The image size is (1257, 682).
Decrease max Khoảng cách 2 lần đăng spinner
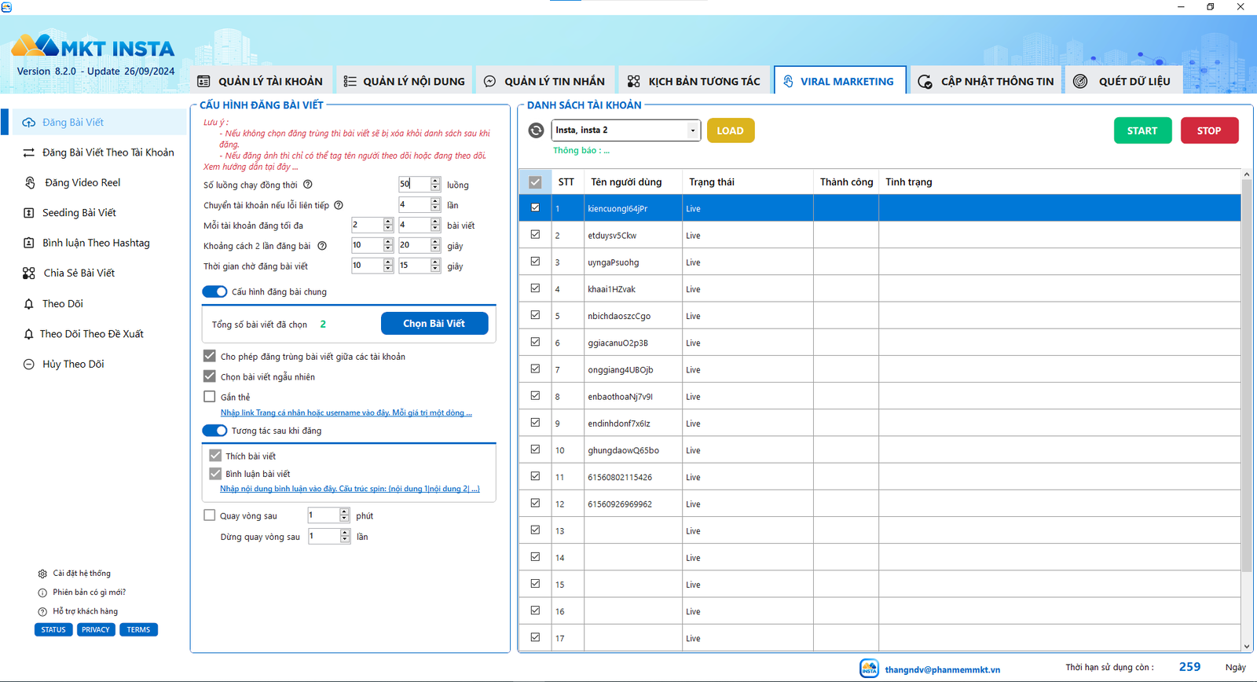pyautogui.click(x=435, y=250)
